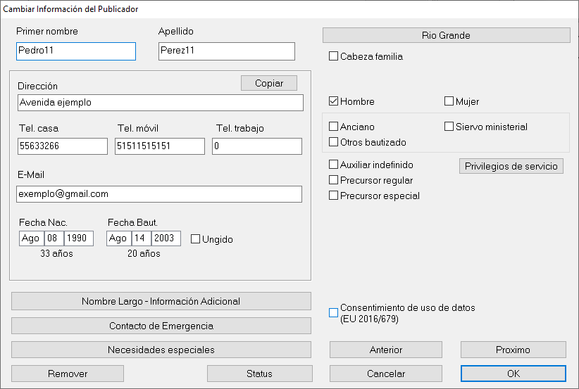Enable the Anciano option
The height and width of the screenshot is (389, 579).
(x=334, y=127)
